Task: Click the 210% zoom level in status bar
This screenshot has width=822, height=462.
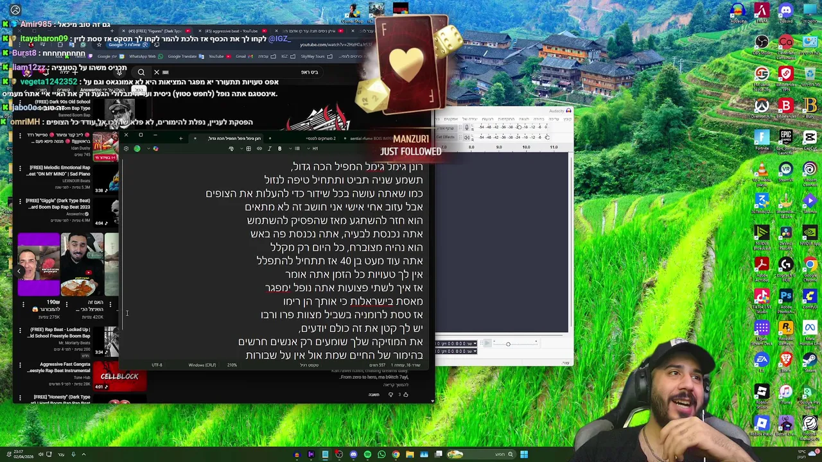Action: coord(232,365)
